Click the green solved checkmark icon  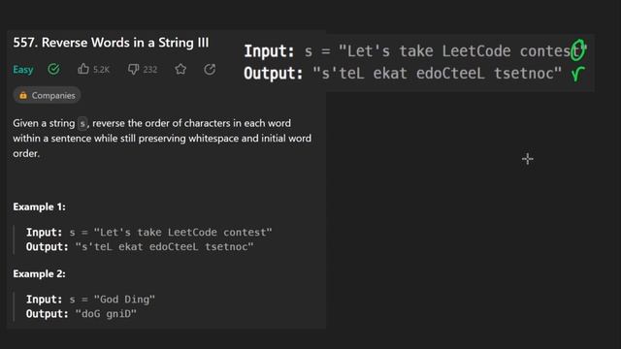click(54, 69)
